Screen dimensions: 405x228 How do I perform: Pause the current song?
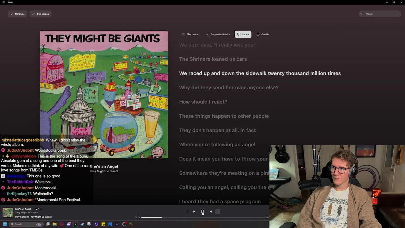pos(202,212)
